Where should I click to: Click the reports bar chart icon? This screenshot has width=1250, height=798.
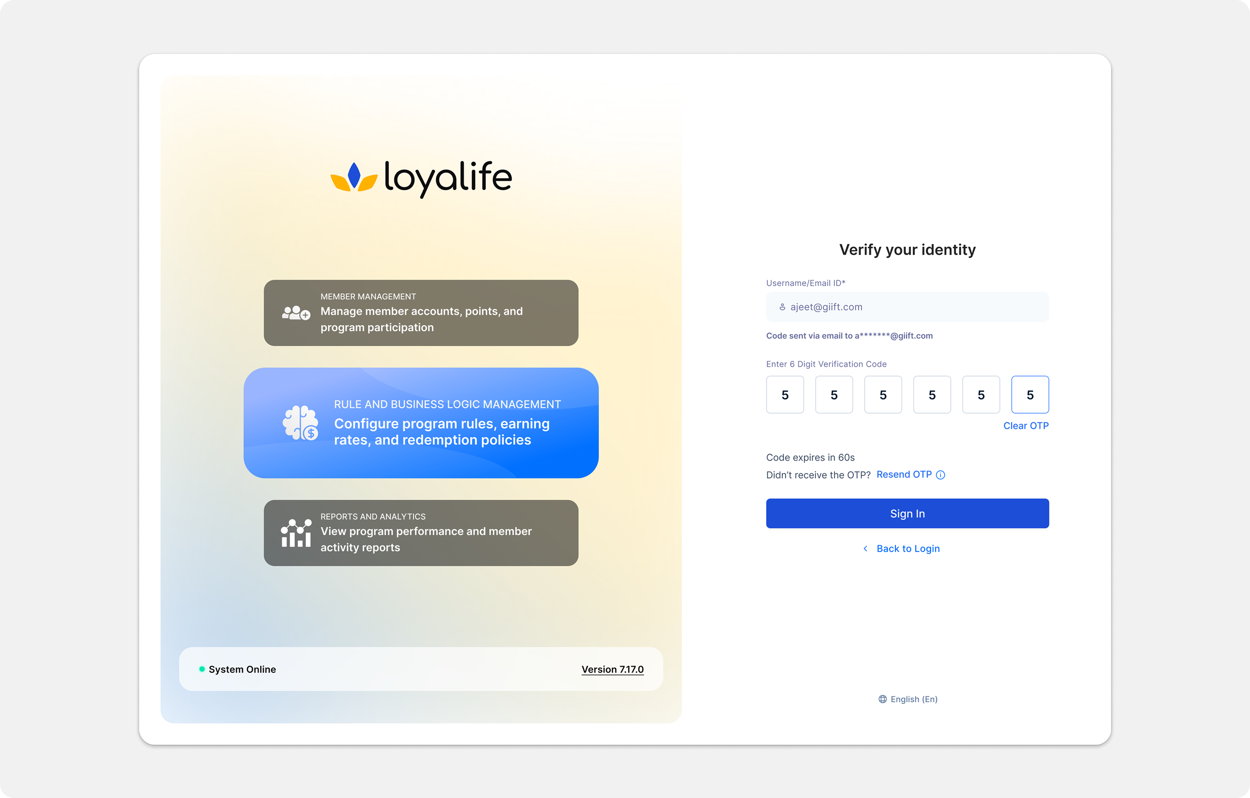[x=296, y=533]
